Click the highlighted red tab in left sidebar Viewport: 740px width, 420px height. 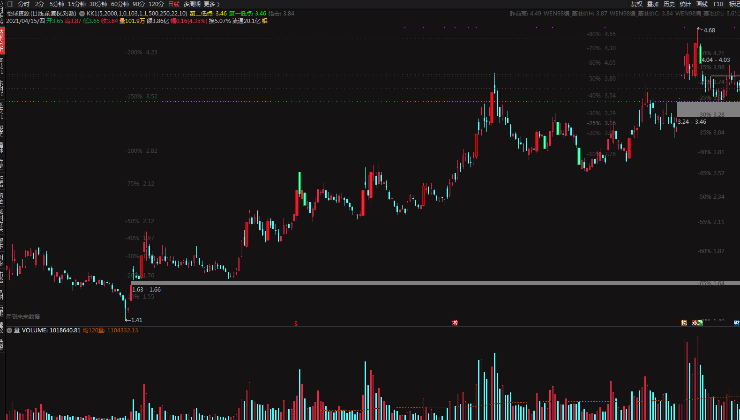[x=2, y=41]
